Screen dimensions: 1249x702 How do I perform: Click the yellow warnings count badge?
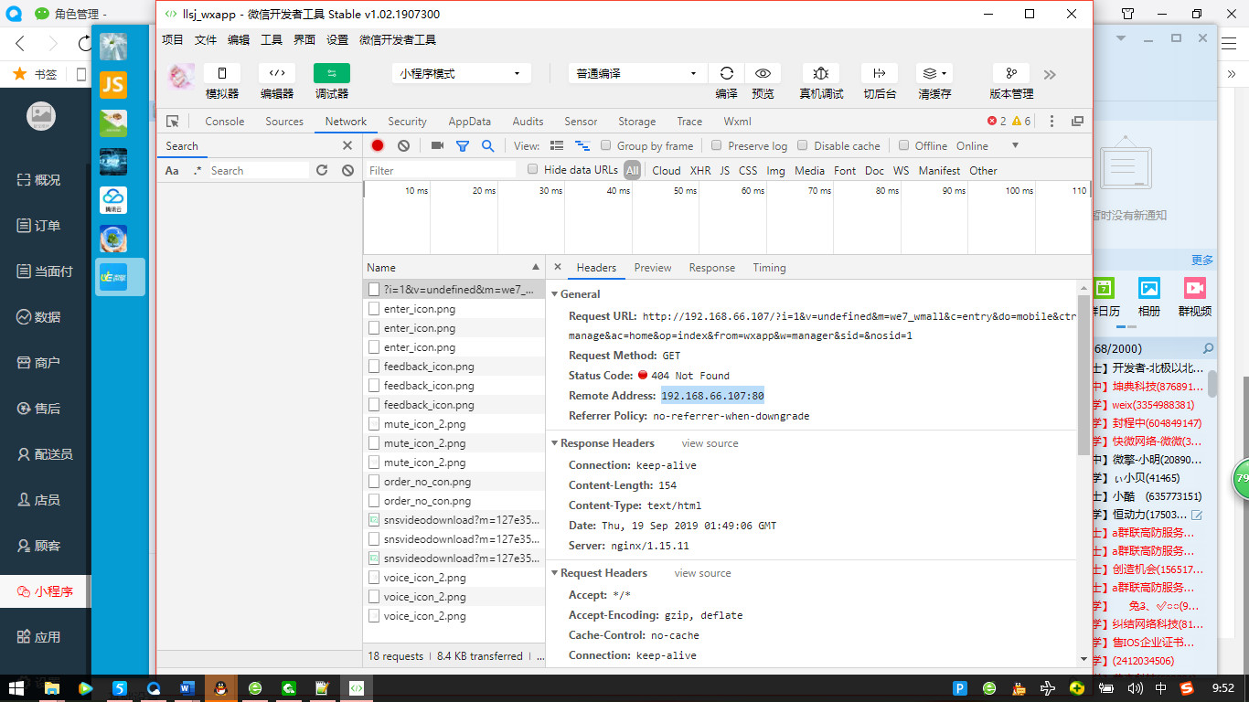(1021, 122)
